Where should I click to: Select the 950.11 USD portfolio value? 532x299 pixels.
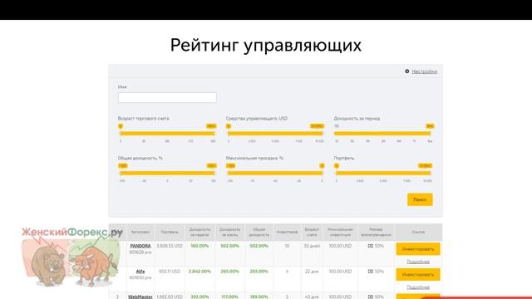point(170,272)
